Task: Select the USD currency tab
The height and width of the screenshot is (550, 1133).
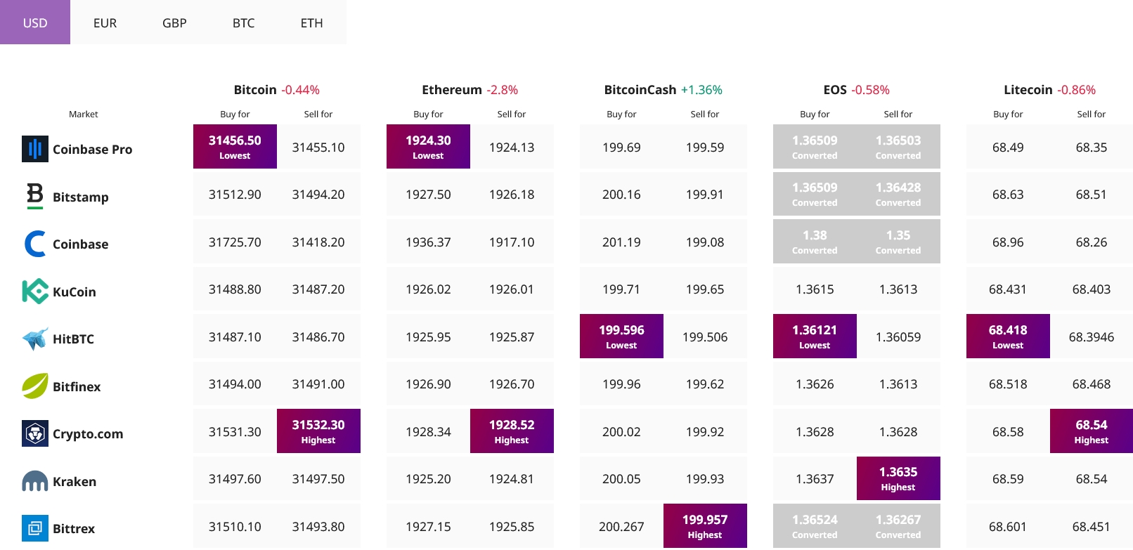Action: point(35,22)
